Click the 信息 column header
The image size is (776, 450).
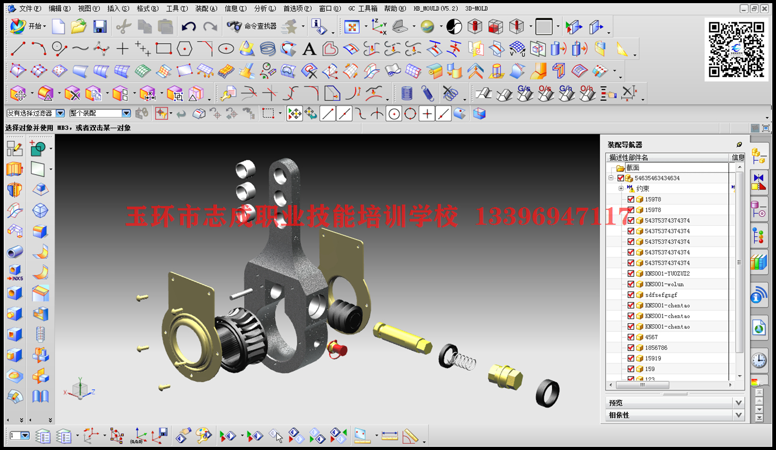738,158
